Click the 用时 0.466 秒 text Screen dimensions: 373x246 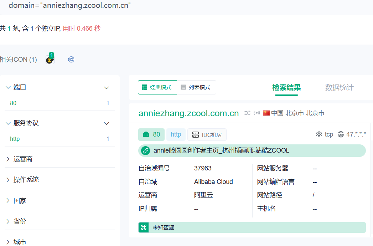point(82,29)
